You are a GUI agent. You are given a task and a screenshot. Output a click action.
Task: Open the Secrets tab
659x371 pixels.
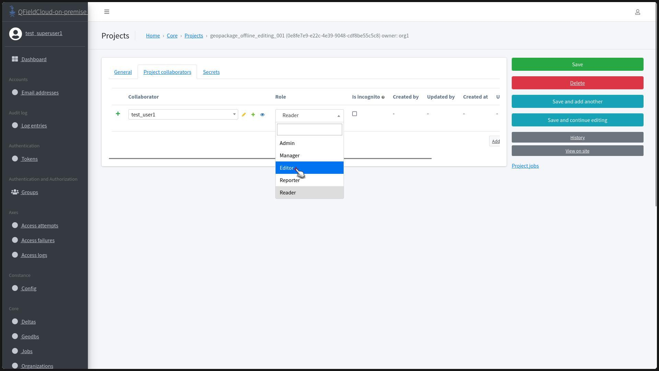coord(211,72)
